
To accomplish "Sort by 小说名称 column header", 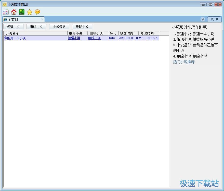I will 35,33.
